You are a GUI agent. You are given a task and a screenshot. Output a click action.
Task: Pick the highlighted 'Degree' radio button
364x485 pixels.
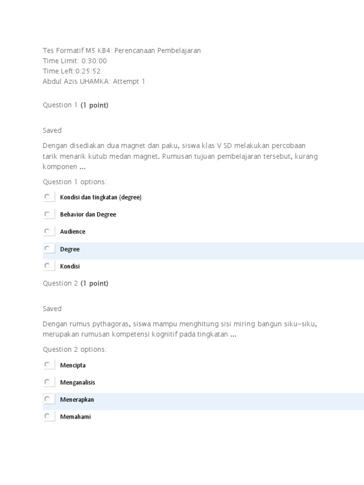pyautogui.click(x=47, y=249)
